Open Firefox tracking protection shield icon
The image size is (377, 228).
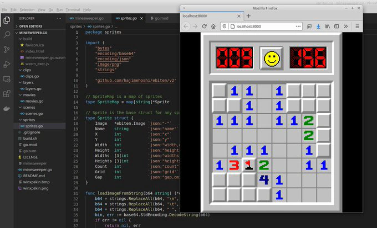tap(225, 26)
